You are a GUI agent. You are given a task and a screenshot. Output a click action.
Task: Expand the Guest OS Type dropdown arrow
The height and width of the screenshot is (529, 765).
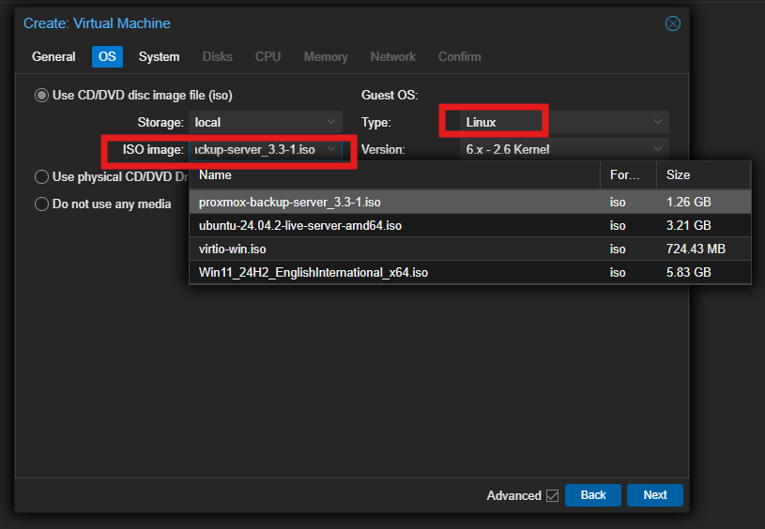[x=658, y=122]
